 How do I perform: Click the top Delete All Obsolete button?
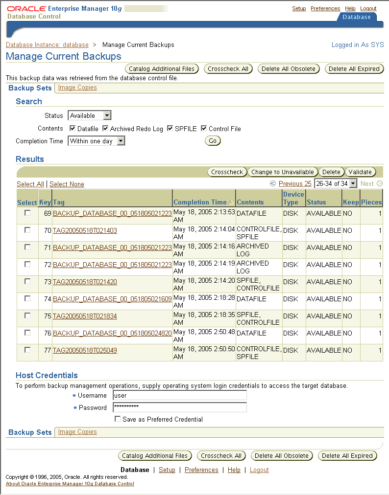[x=289, y=69]
